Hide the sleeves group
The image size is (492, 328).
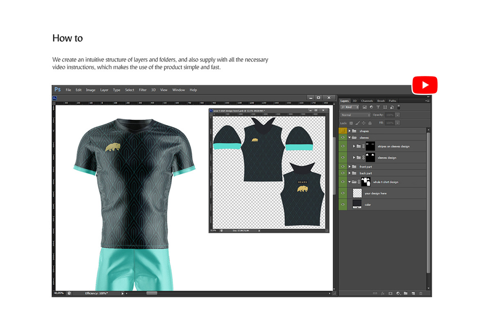342,138
